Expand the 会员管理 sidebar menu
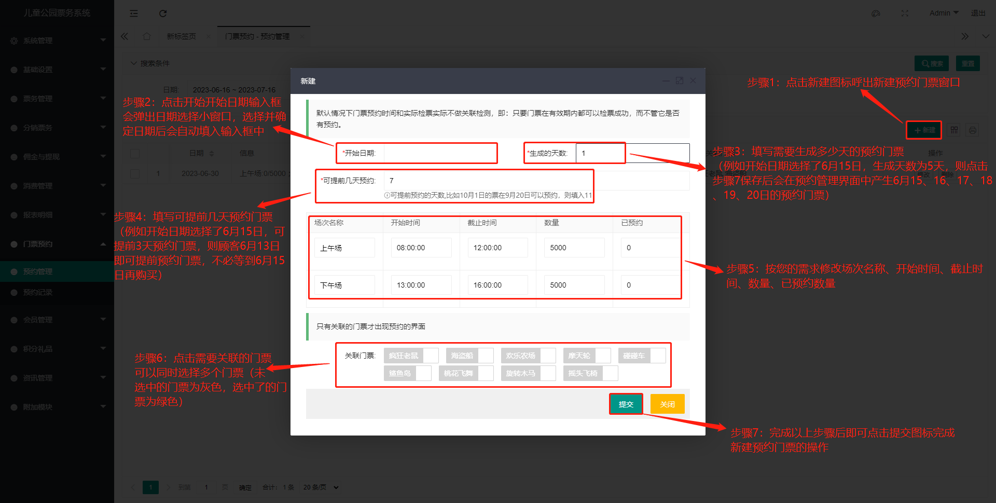This screenshot has height=503, width=996. 57,320
